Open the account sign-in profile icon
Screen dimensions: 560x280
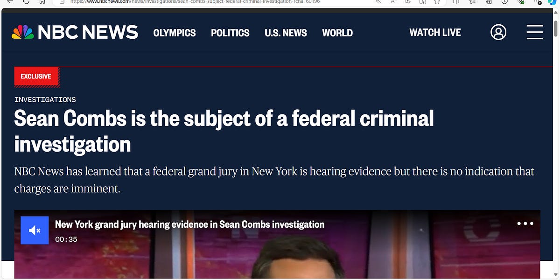[x=498, y=32]
